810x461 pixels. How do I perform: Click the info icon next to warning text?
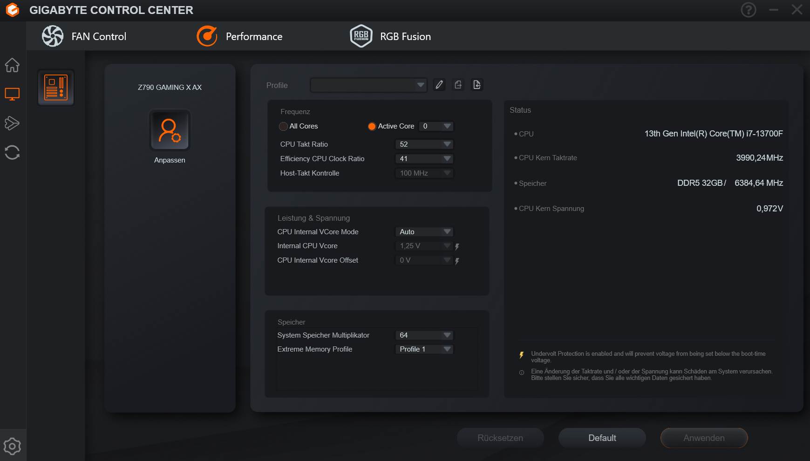point(522,373)
